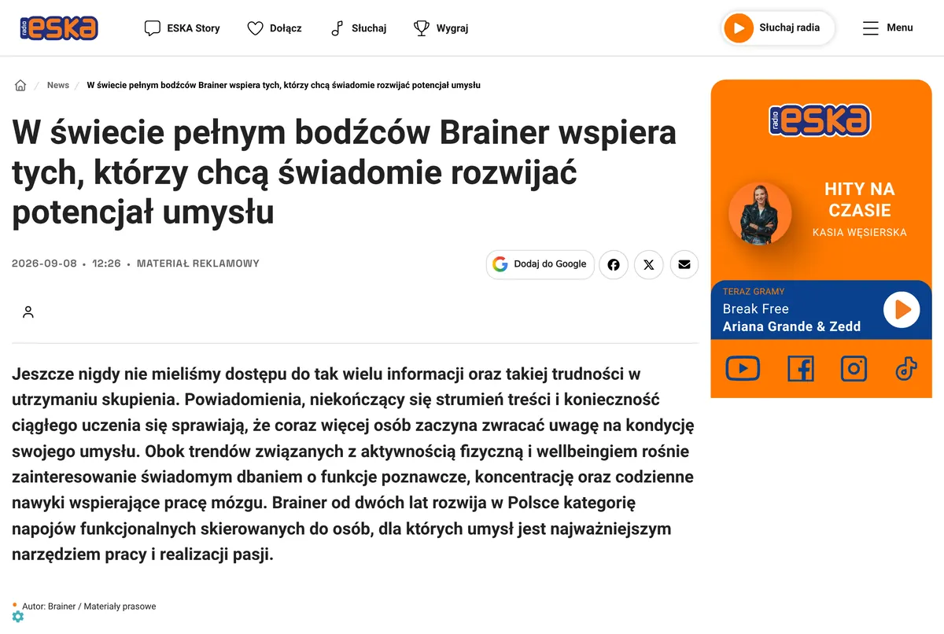
Task: Open the Słuchaj menu item
Action: [x=358, y=28]
